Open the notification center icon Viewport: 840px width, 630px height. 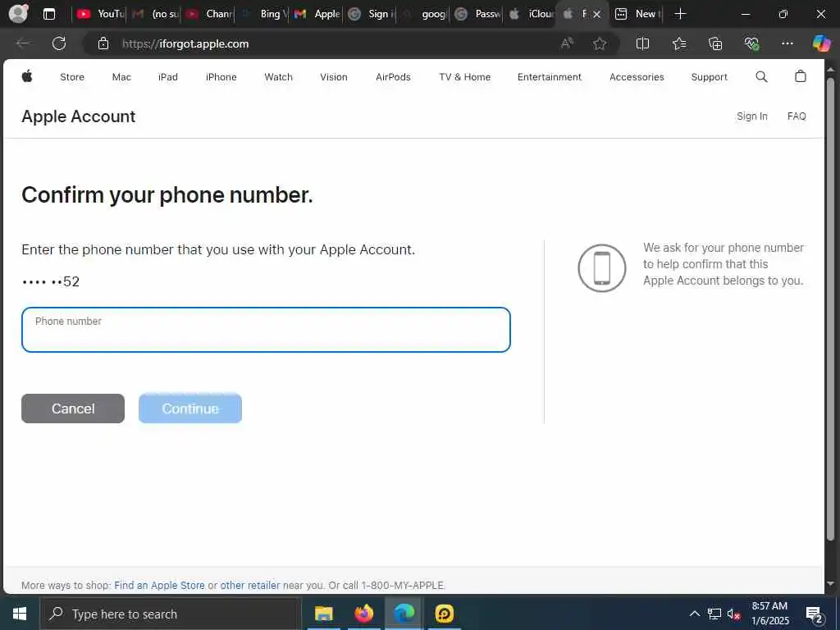[x=814, y=614]
